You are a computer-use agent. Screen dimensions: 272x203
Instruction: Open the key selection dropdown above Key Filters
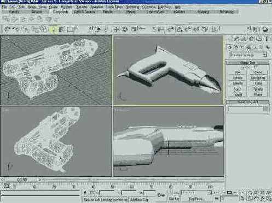[196, 193]
